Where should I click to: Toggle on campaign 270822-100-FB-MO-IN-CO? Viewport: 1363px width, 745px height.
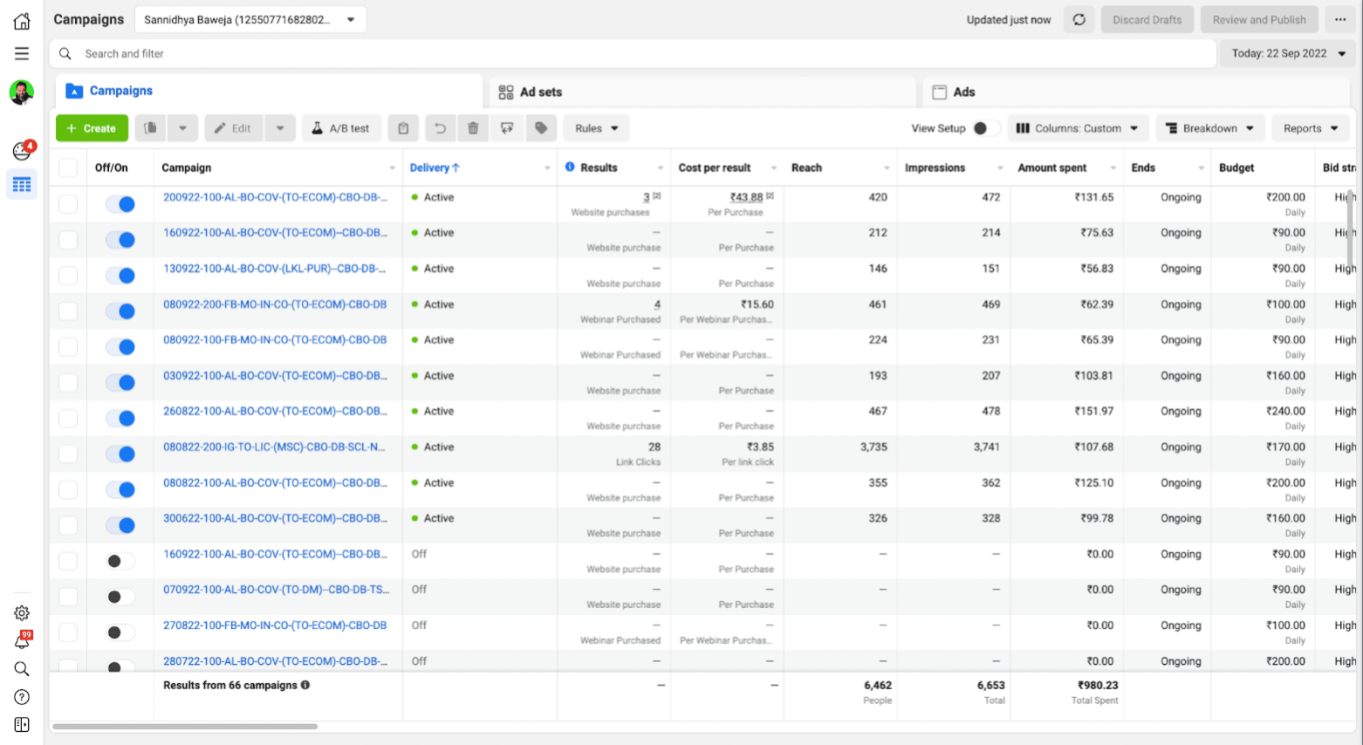(x=120, y=632)
